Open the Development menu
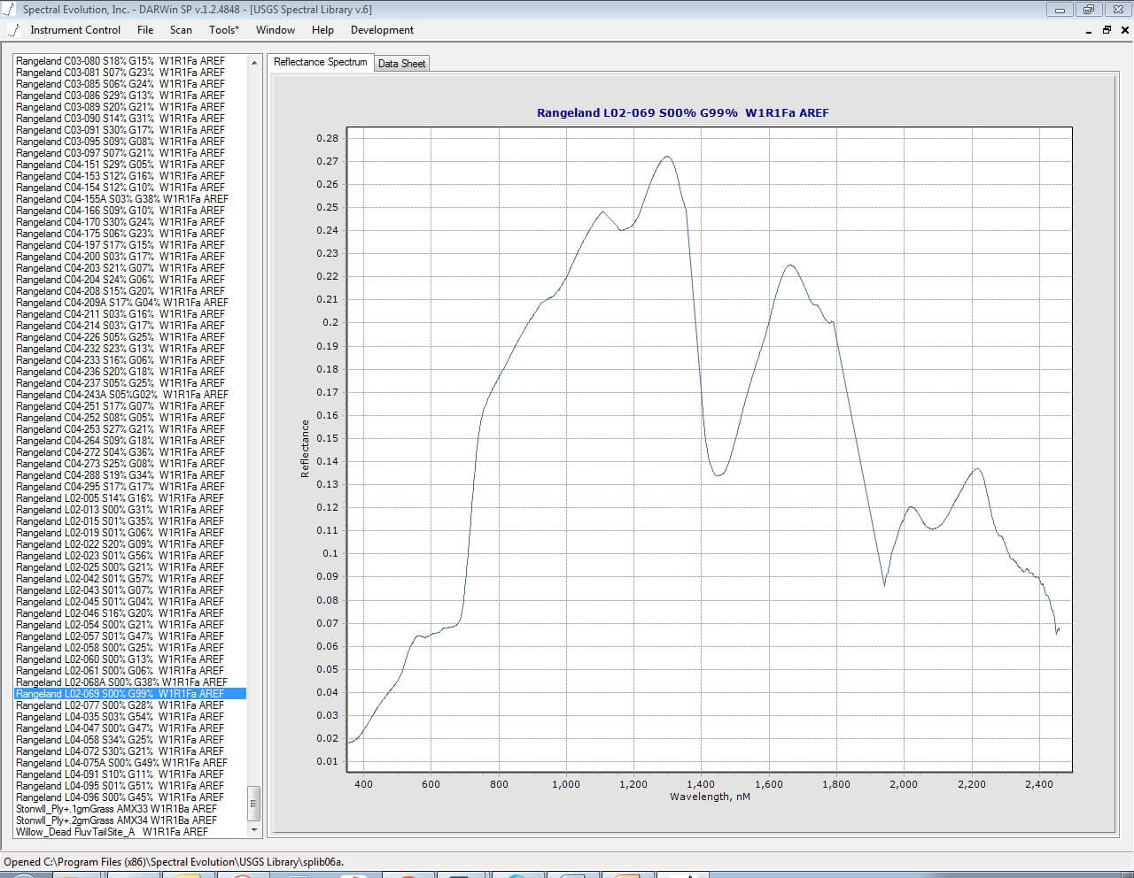 click(382, 30)
